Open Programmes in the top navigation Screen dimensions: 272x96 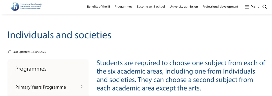coord(123,7)
